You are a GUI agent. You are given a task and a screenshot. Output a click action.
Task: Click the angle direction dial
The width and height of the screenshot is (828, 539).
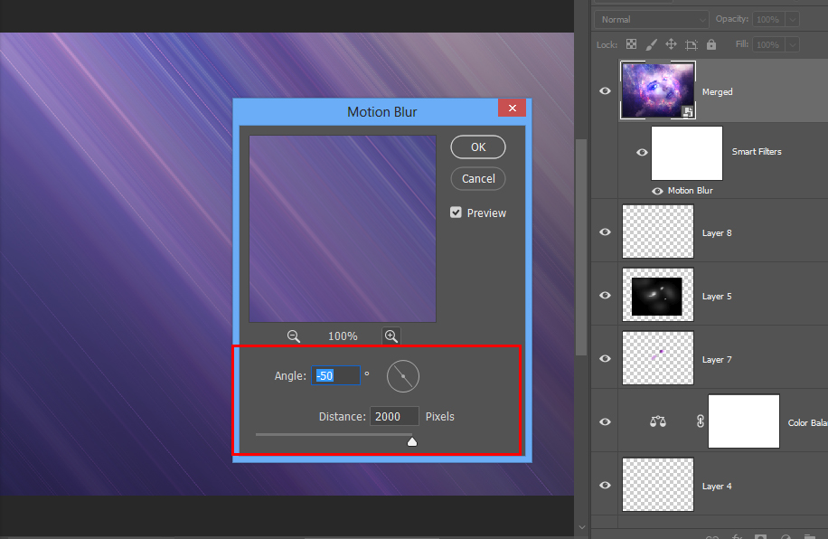point(403,375)
